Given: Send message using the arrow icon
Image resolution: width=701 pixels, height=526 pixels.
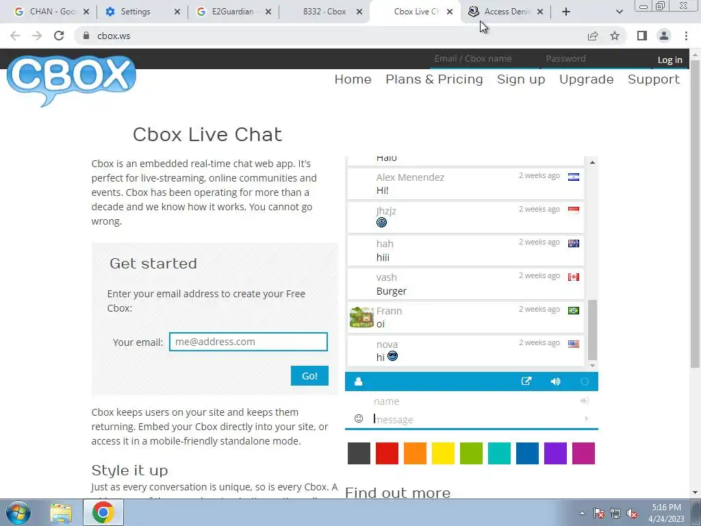Looking at the screenshot, I should 586,418.
